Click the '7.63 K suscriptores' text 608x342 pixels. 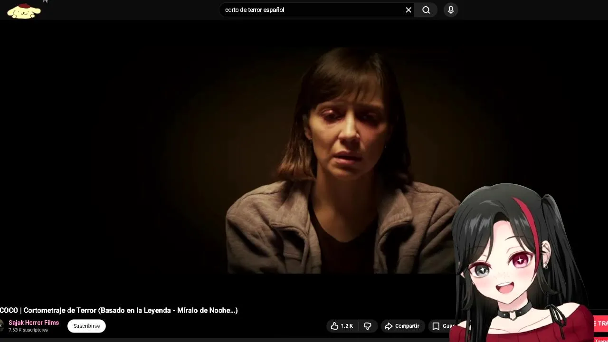click(28, 330)
